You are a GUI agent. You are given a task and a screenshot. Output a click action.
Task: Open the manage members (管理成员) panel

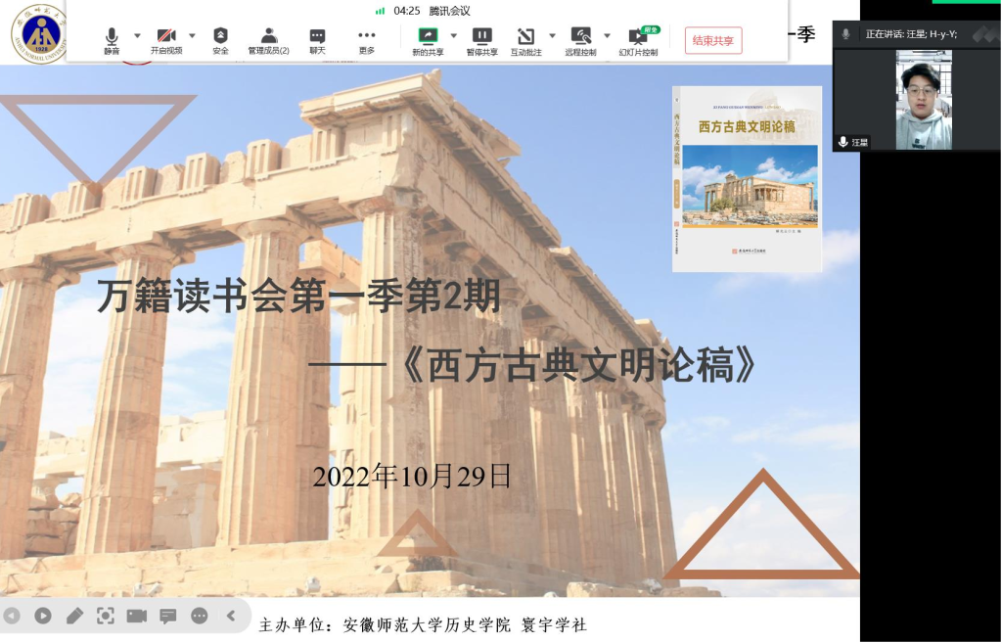pyautogui.click(x=268, y=40)
